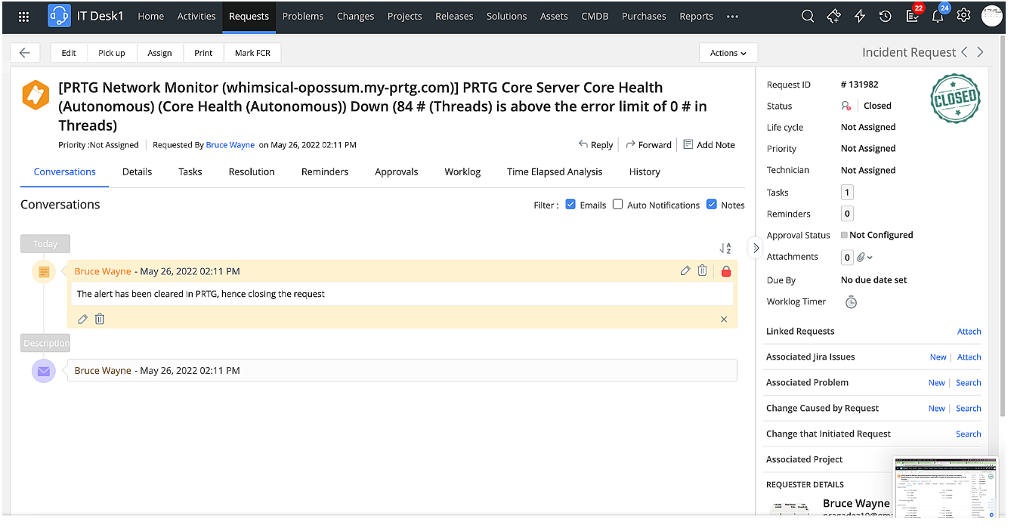Click the Tasks count box showing 1
Screen dimensions: 1017x528
pos(847,193)
